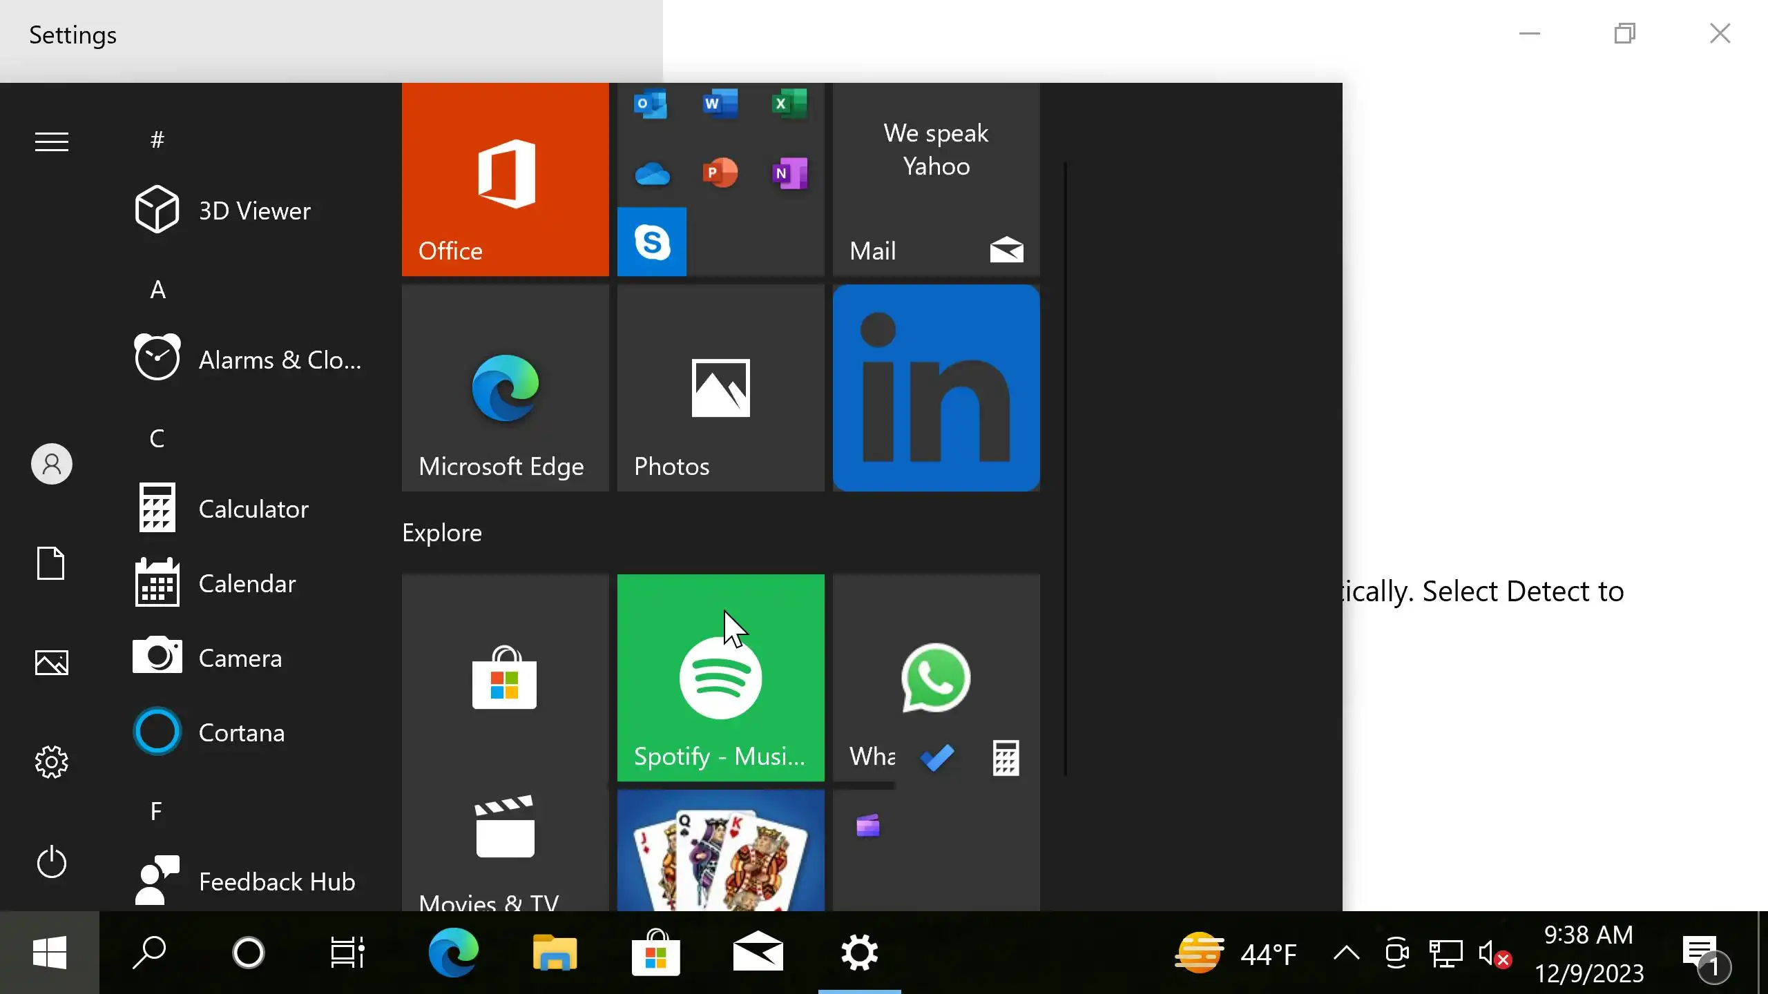
Task: Open the letter A group header
Action: 157,289
